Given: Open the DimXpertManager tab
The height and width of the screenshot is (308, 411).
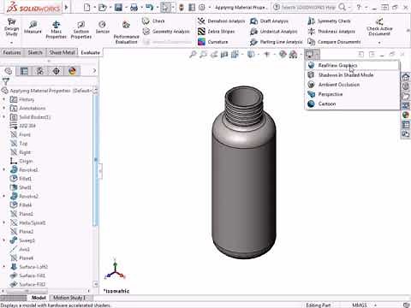Looking at the screenshot, I should [56, 71].
